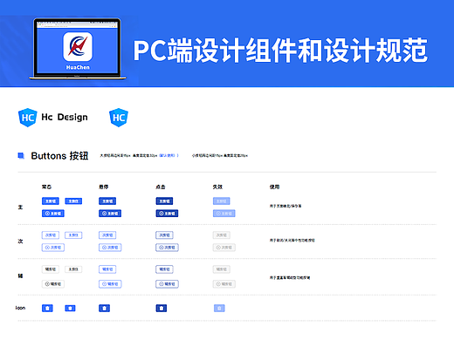The height and width of the screenshot is (340, 454).
Task: Click the Hc Design title text
Action: [65, 117]
